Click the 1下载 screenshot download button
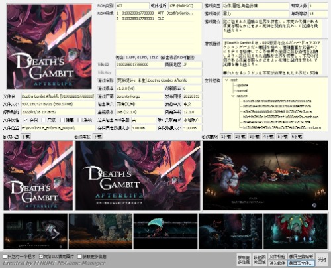The width and height of the screenshot is (331, 268). pos(226,137)
